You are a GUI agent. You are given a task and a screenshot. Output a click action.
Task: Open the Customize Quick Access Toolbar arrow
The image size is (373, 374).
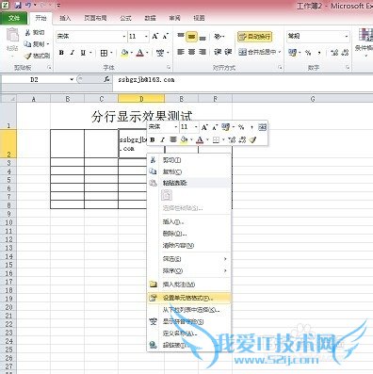tap(58, 5)
